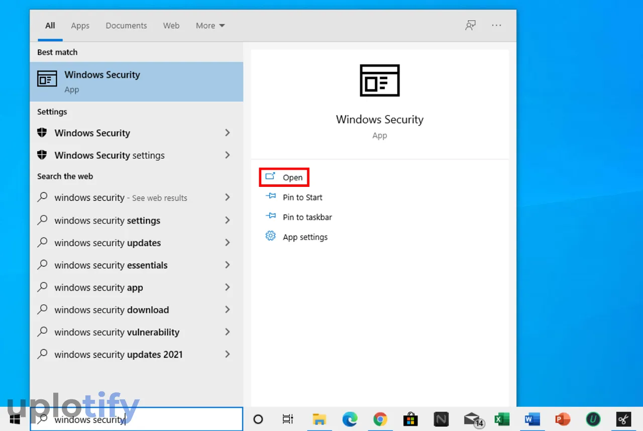643x431 pixels.
Task: Click the Windows Security app icon in best match
Action: click(47, 79)
